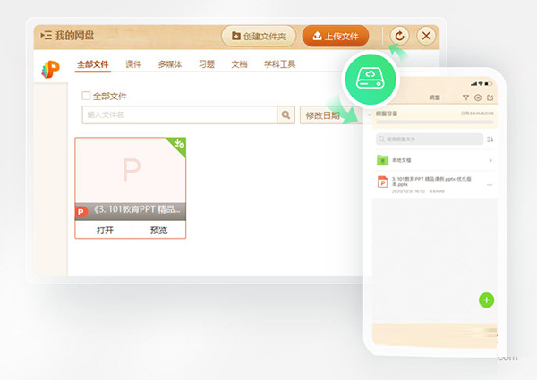Switch to the 多媒体 tab
This screenshot has height=380, width=537.
coord(172,64)
